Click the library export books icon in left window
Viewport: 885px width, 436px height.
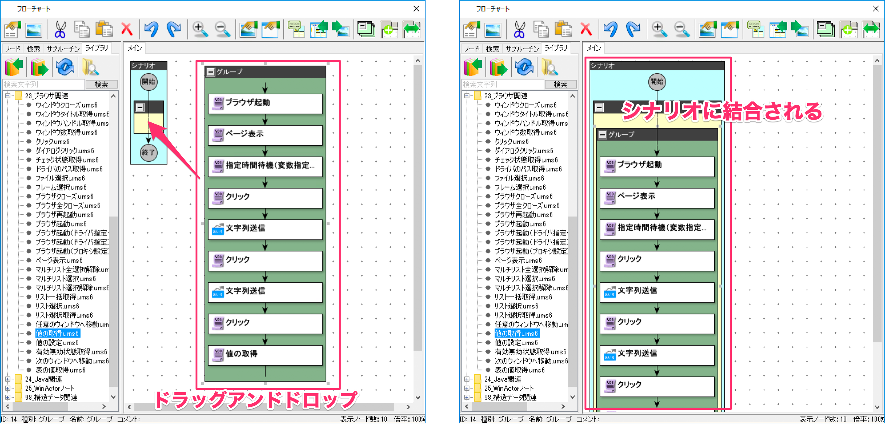[x=39, y=67]
